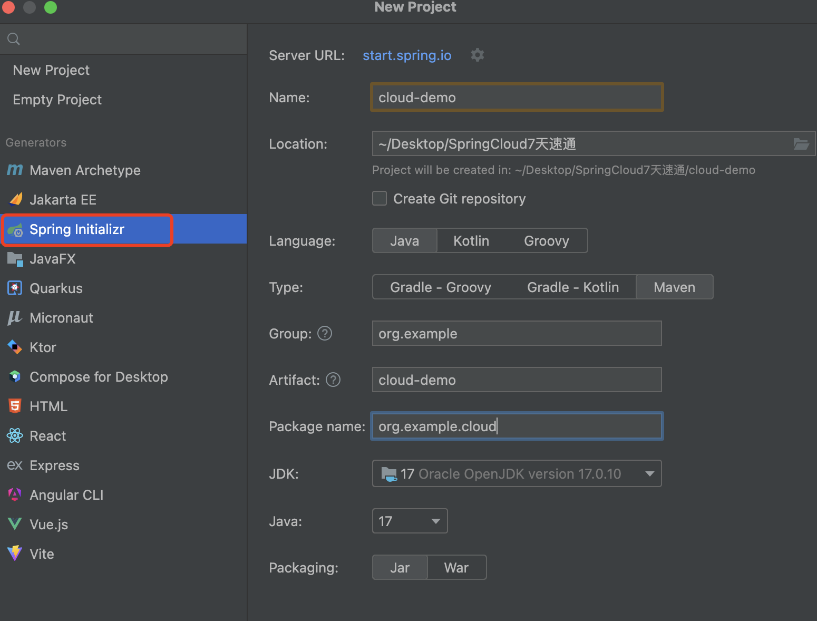This screenshot has width=817, height=621.
Task: Open server URL settings gear
Action: coord(478,55)
